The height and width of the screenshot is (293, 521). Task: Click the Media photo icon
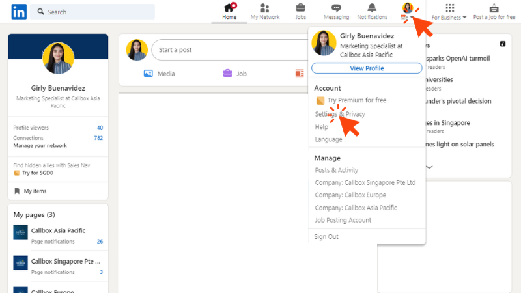click(x=148, y=74)
